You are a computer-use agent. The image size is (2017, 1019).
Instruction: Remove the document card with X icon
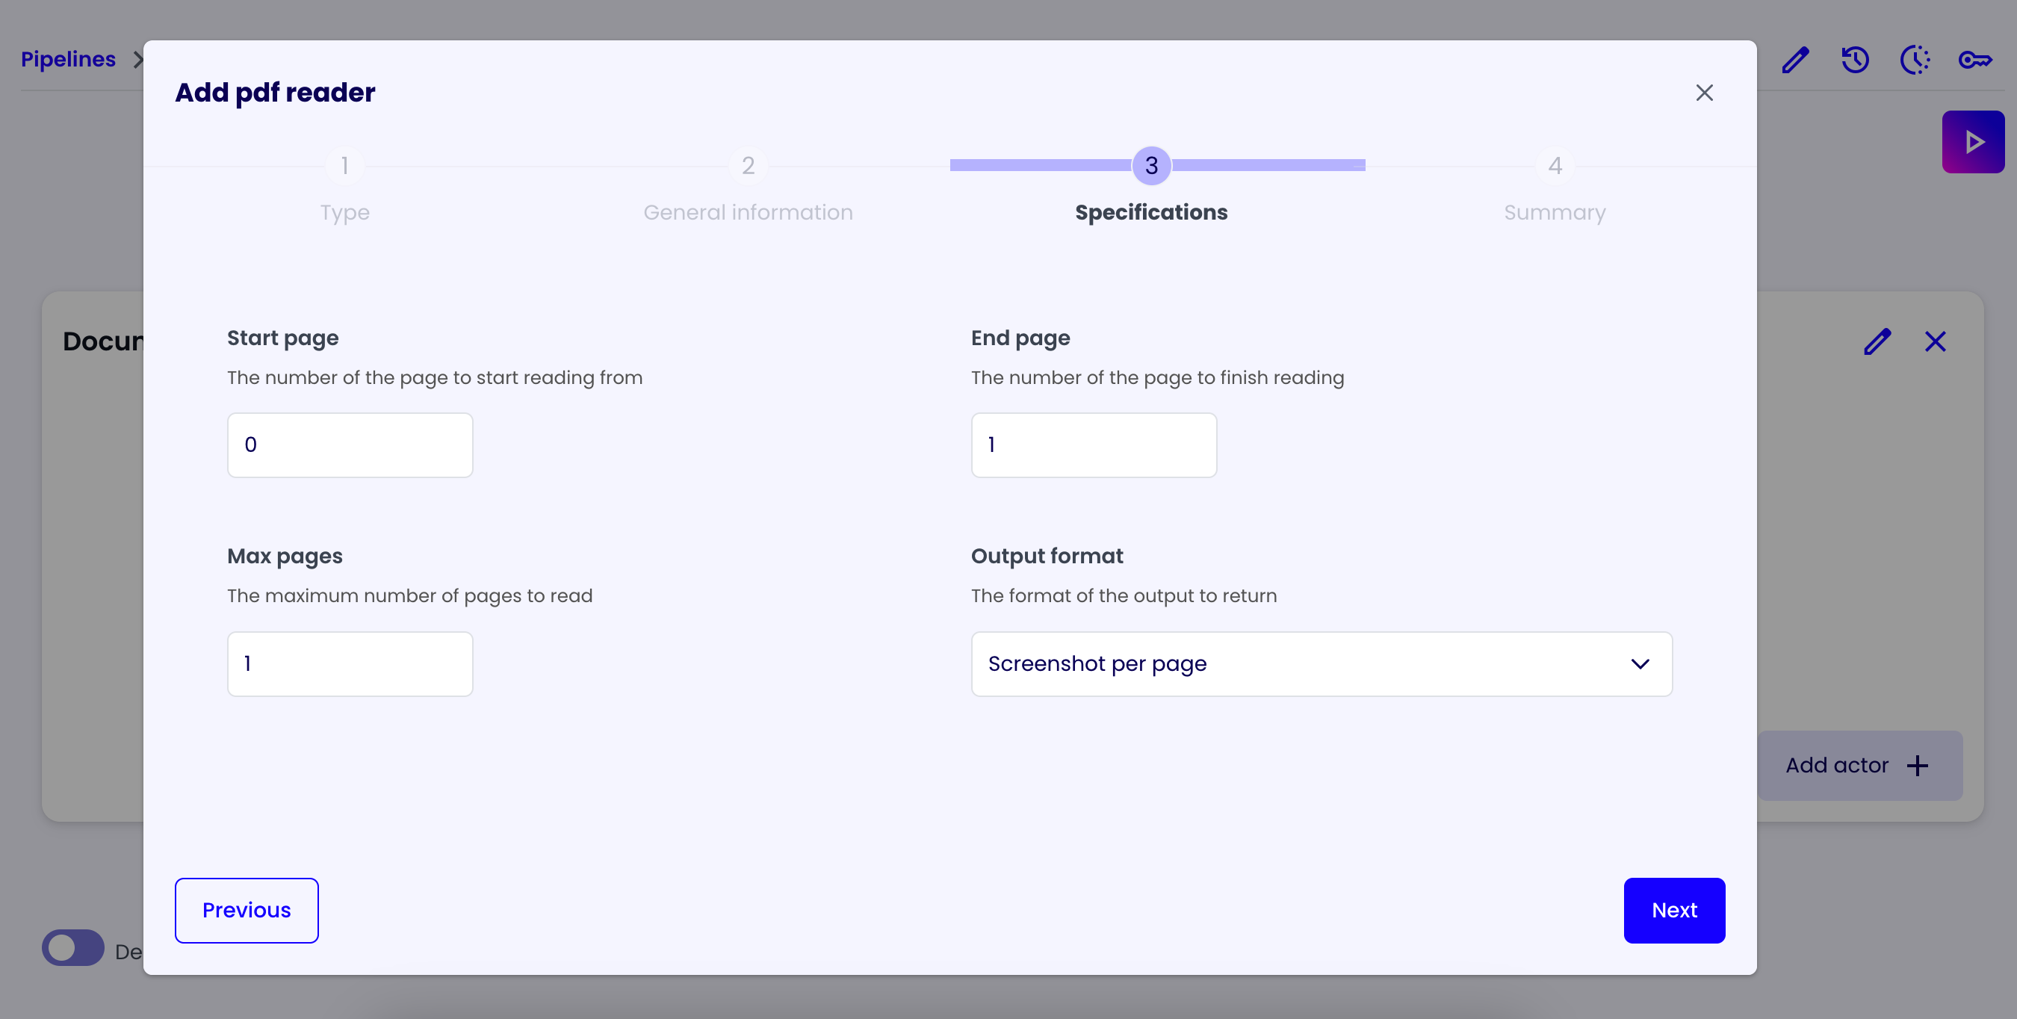coord(1935,341)
